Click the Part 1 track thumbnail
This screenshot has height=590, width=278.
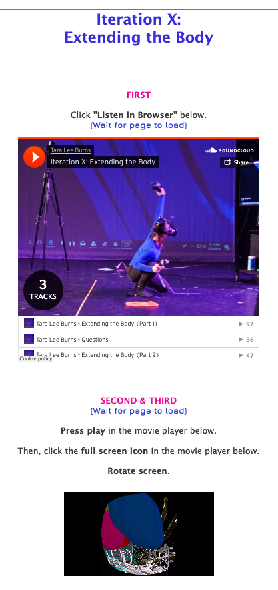click(29, 324)
